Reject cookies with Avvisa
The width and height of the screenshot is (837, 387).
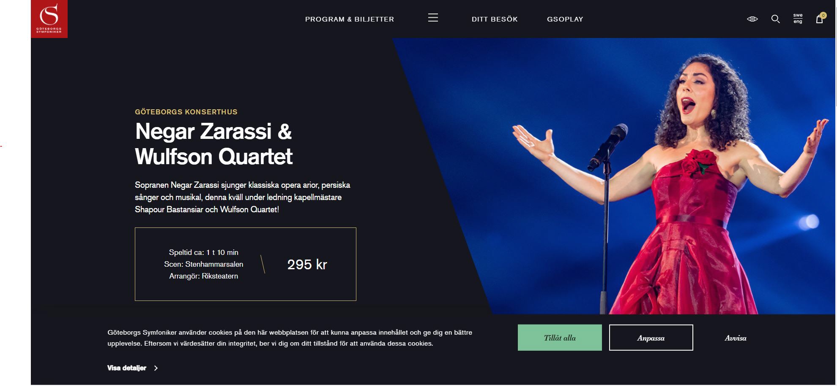click(x=736, y=338)
